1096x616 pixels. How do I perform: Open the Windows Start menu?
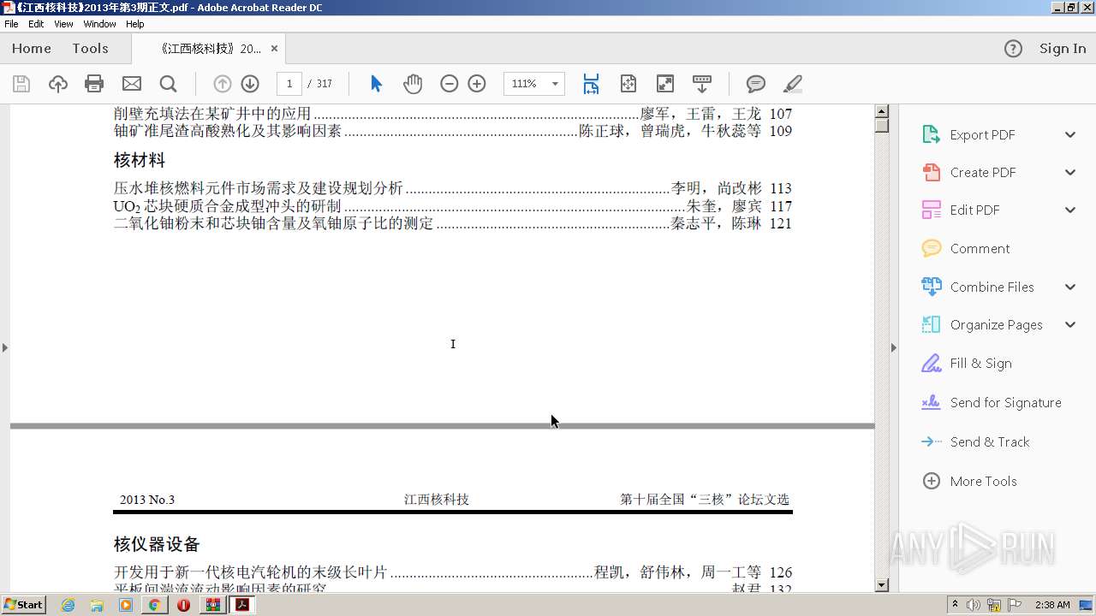(24, 605)
